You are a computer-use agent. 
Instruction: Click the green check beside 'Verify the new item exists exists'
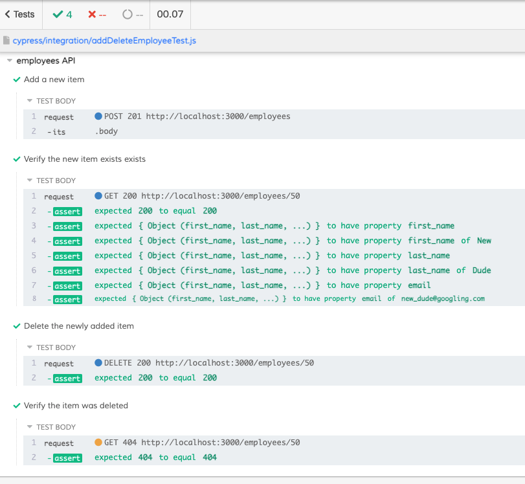[17, 159]
